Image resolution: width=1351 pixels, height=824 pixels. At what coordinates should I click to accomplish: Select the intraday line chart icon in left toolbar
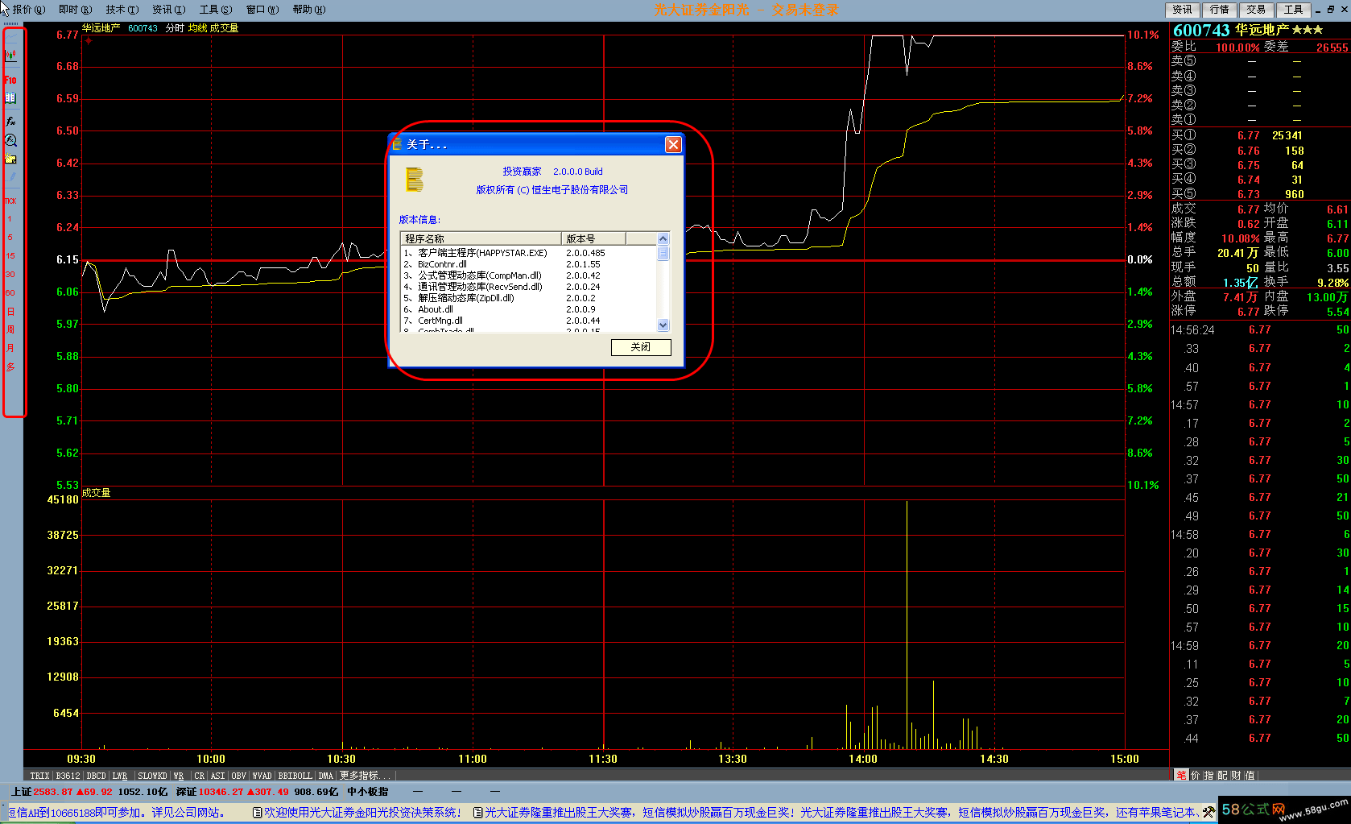pos(11,37)
